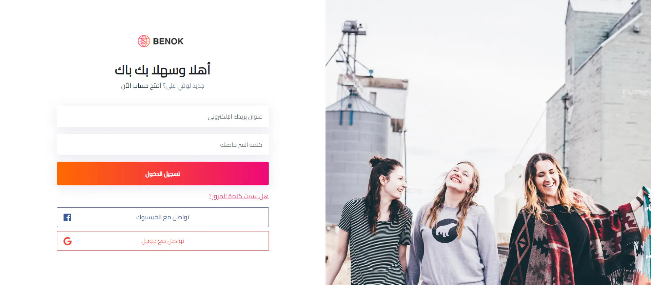651x285 pixels.
Task: Focus the email address input field
Action: pos(163,117)
